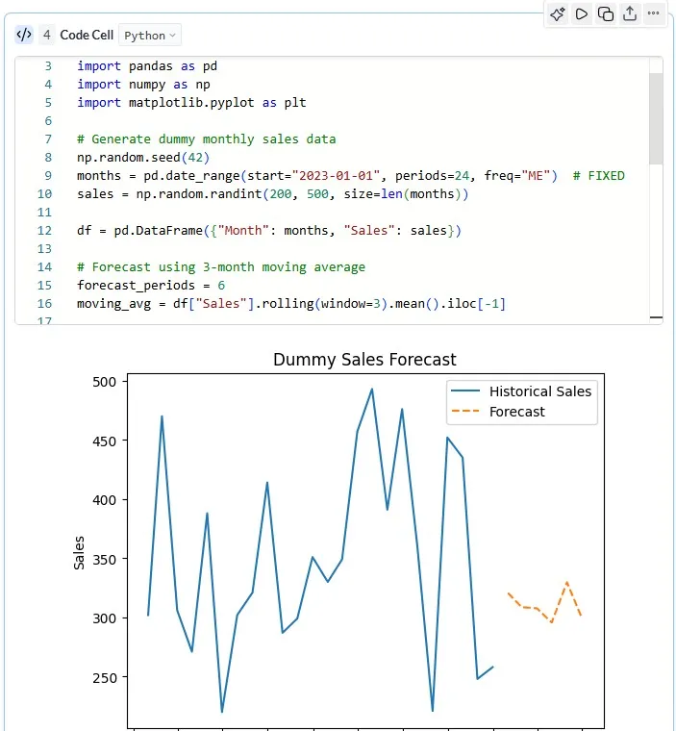The width and height of the screenshot is (676, 731).
Task: Open the more options ellipsis menu
Action: pos(654,13)
